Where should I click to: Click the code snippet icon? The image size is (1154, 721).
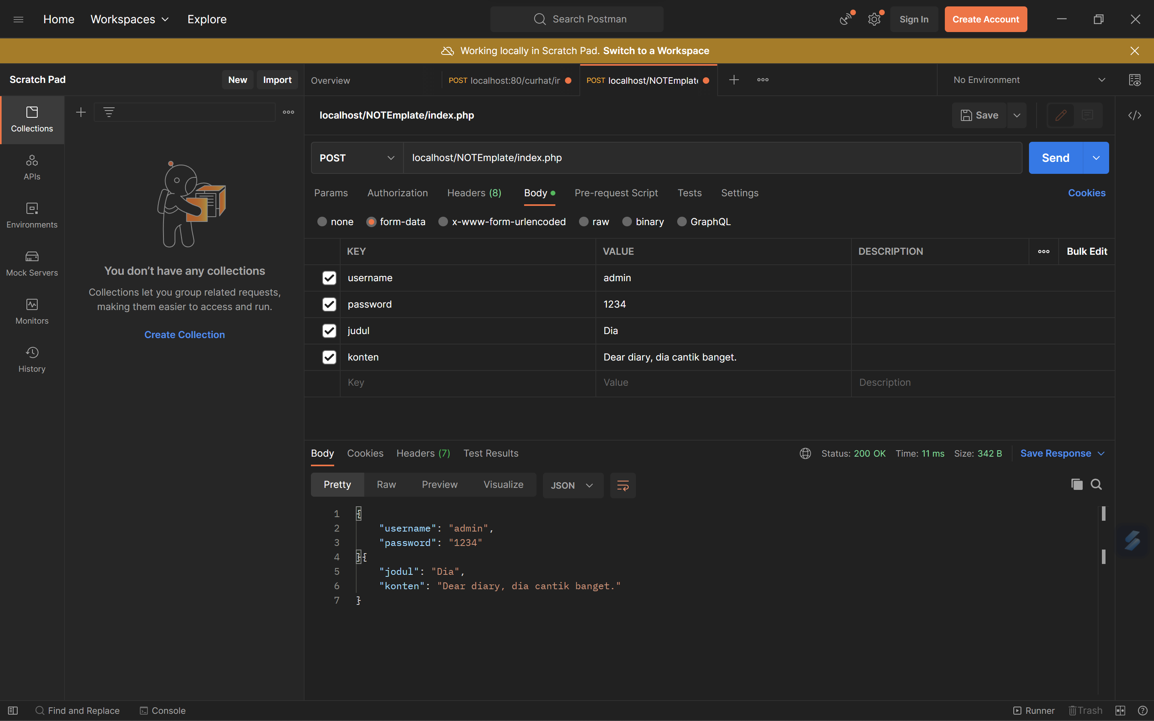1134,115
